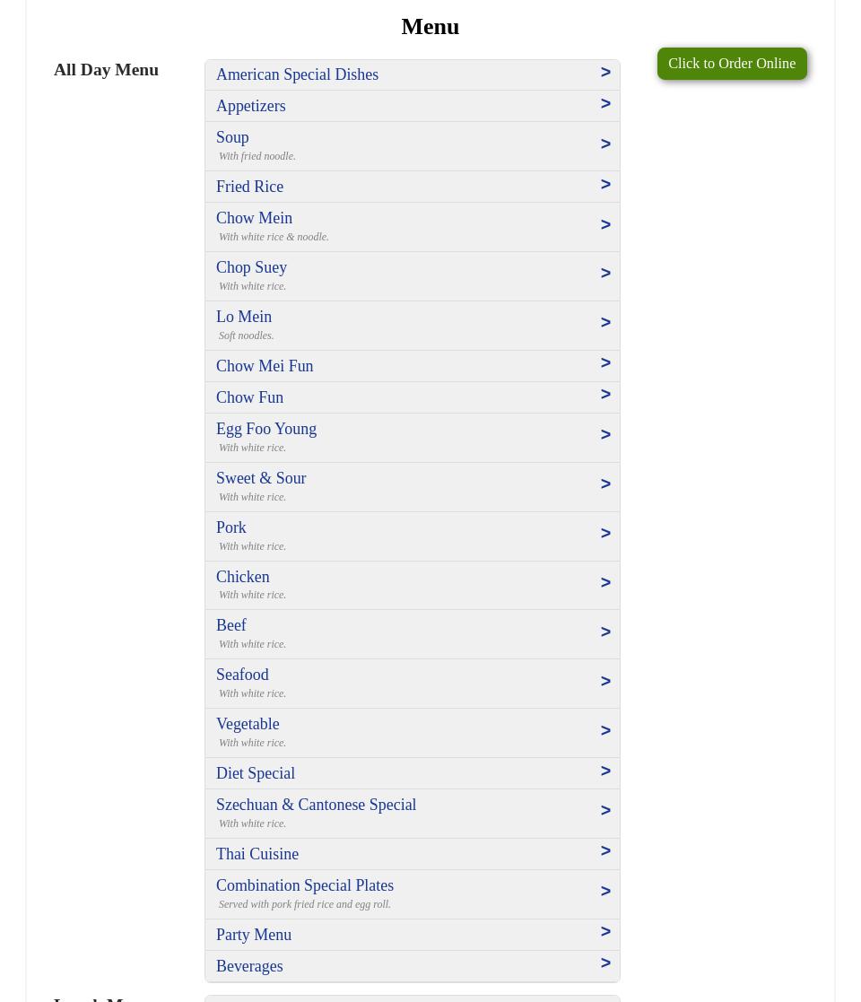Viewport: 861px width, 1002px height.
Task: Click the arrow next to Seafood
Action: click(x=605, y=682)
